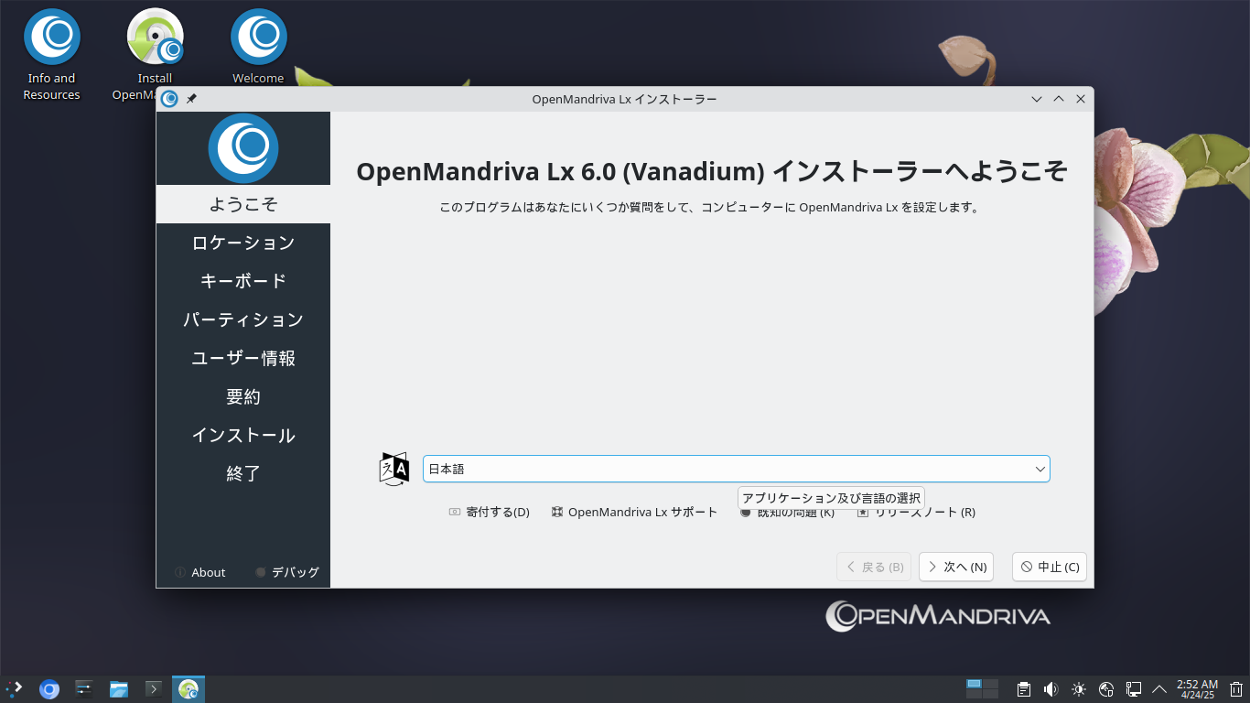Open System Settings from the taskbar
This screenshot has width=1250, height=703.
84,688
